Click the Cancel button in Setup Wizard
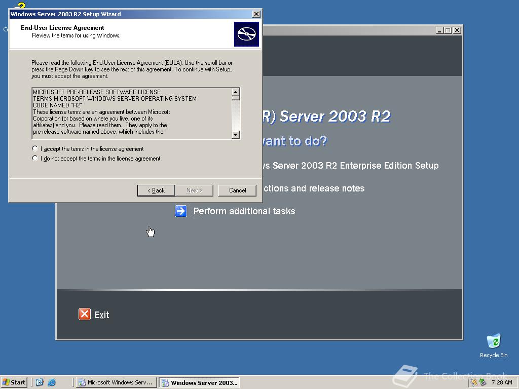519x389 pixels. point(237,190)
